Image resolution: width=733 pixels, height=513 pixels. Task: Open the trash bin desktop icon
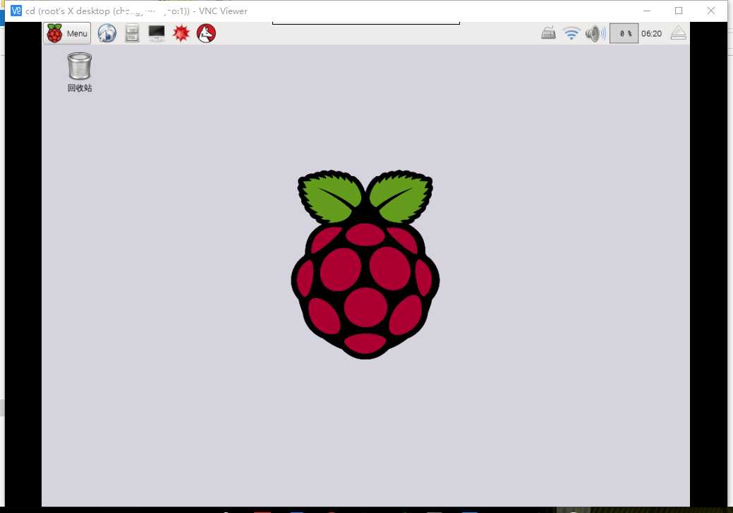80,72
